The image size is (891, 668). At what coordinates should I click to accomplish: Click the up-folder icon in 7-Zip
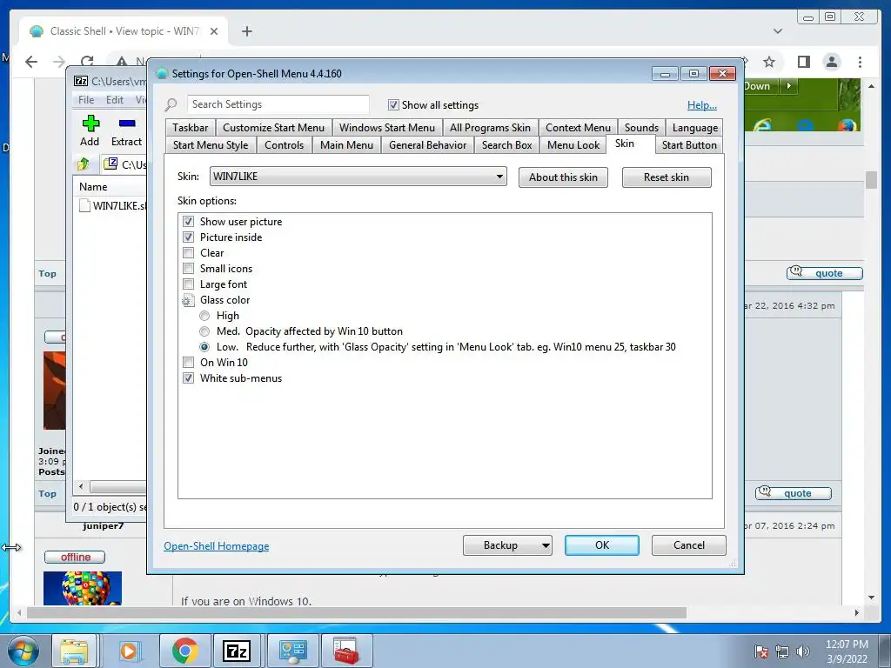(84, 164)
